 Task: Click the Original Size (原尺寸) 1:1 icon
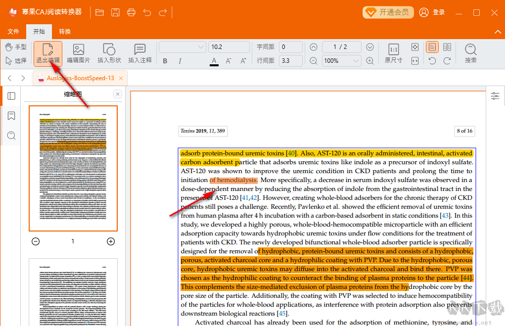(393, 53)
